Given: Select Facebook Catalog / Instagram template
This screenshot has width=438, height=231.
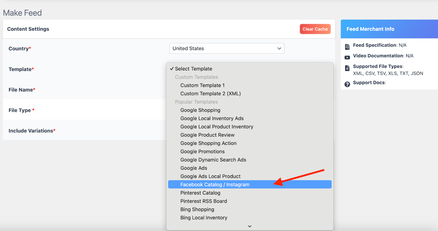Looking at the screenshot, I should 250,184.
